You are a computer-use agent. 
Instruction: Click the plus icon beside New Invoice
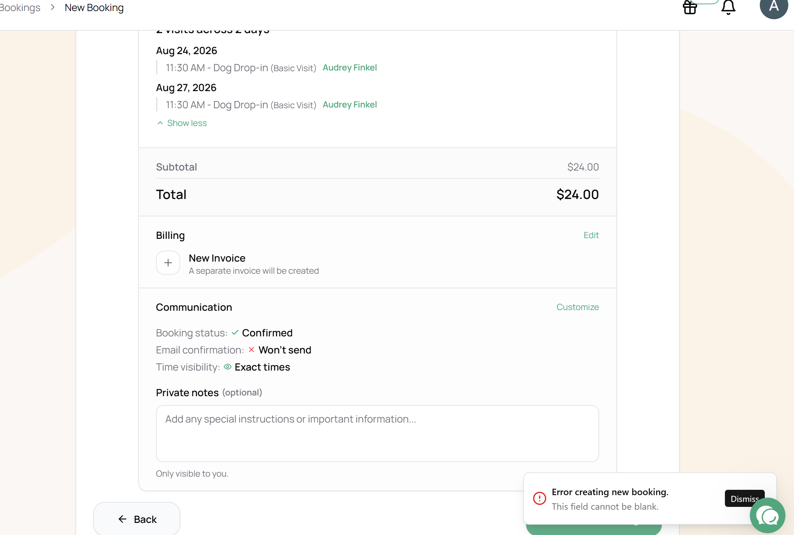pyautogui.click(x=168, y=263)
